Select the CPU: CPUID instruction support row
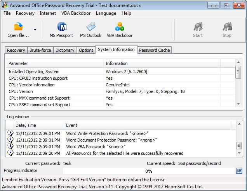 point(121,78)
